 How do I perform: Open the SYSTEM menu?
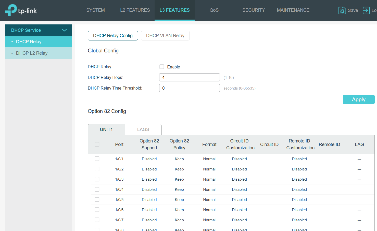95,10
